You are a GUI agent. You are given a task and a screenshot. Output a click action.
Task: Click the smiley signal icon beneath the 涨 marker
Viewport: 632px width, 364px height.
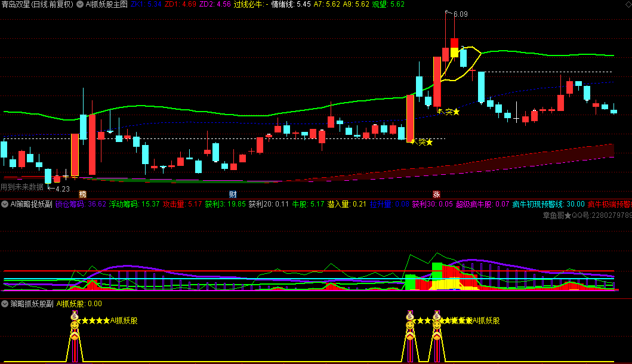point(437,325)
